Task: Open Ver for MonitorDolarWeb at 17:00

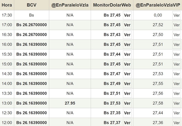Action: pos(127,25)
